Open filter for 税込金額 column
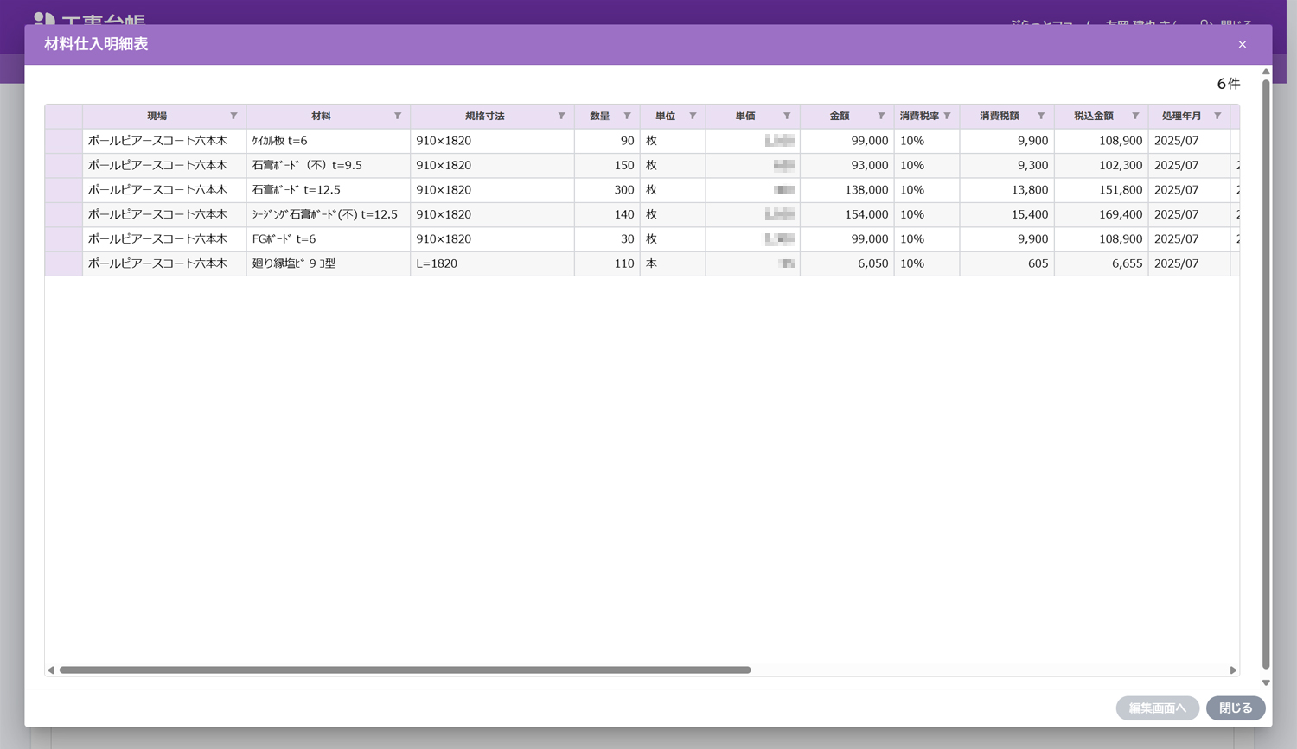This screenshot has width=1297, height=749. point(1135,116)
